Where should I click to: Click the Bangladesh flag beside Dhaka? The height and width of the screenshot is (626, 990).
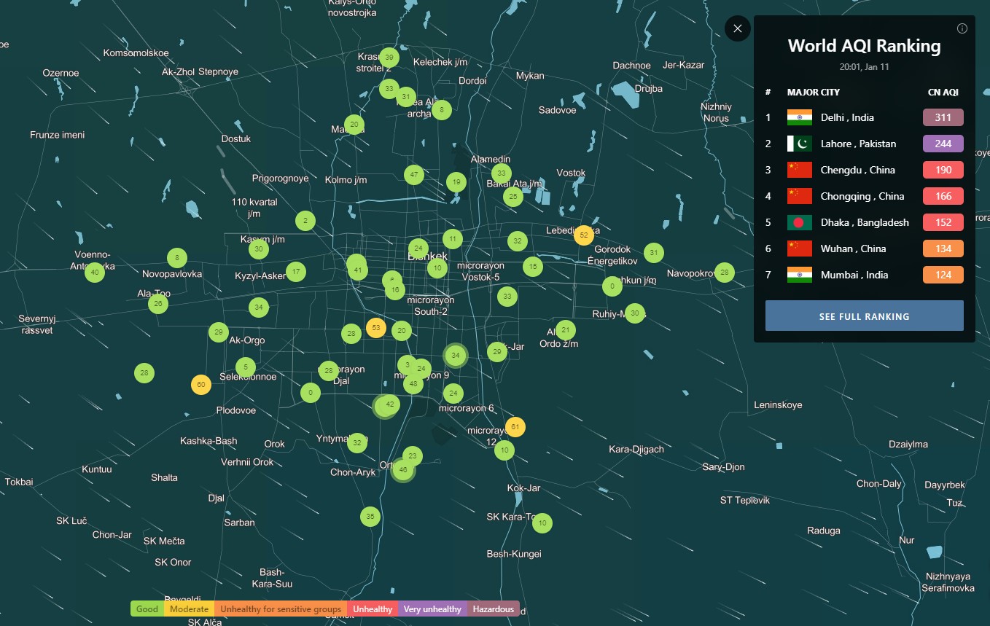click(x=799, y=222)
